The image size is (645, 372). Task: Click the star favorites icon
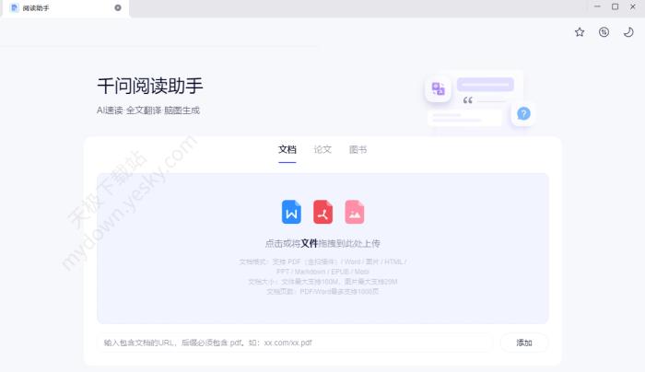(580, 31)
